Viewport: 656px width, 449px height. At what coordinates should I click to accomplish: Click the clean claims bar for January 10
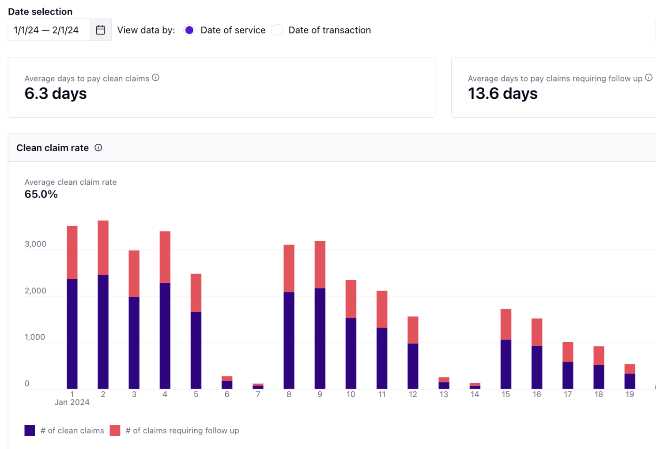[x=351, y=353]
